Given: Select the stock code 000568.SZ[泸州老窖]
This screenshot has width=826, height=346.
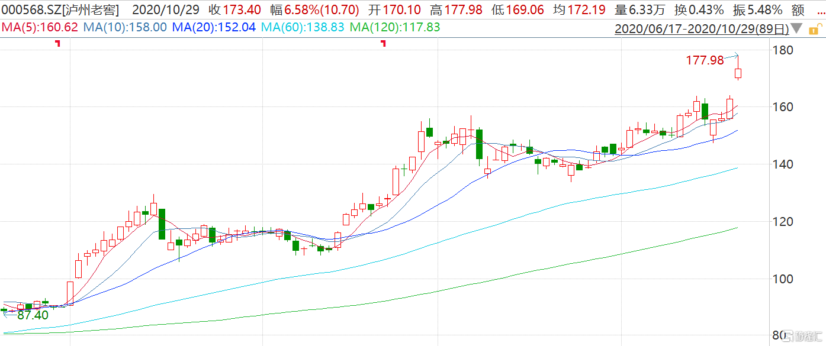Looking at the screenshot, I should pyautogui.click(x=60, y=10).
